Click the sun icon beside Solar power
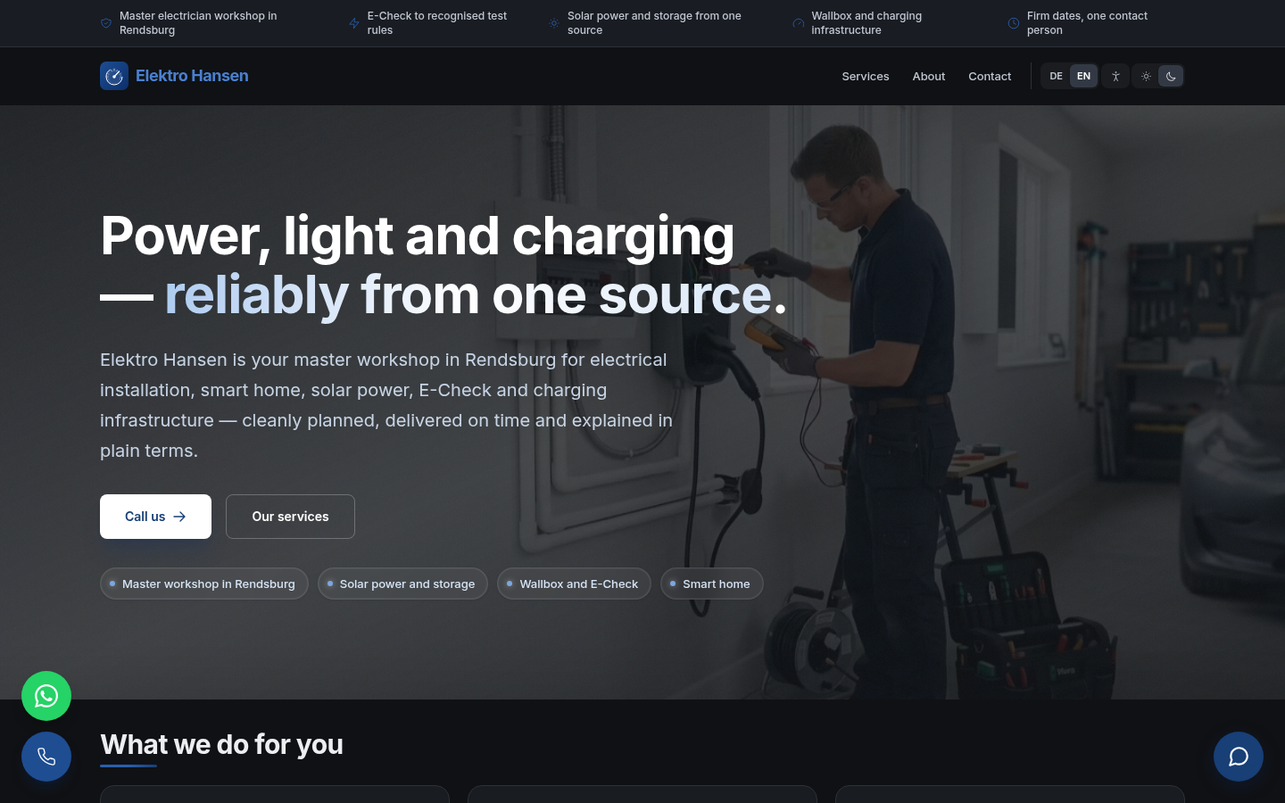This screenshot has height=803, width=1285. pyautogui.click(x=554, y=23)
